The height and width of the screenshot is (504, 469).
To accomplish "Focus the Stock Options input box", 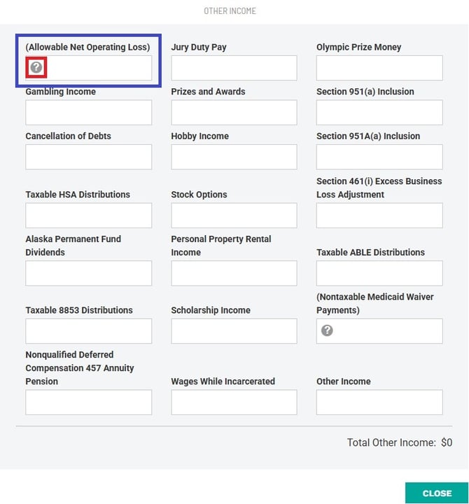I will pos(234,216).
